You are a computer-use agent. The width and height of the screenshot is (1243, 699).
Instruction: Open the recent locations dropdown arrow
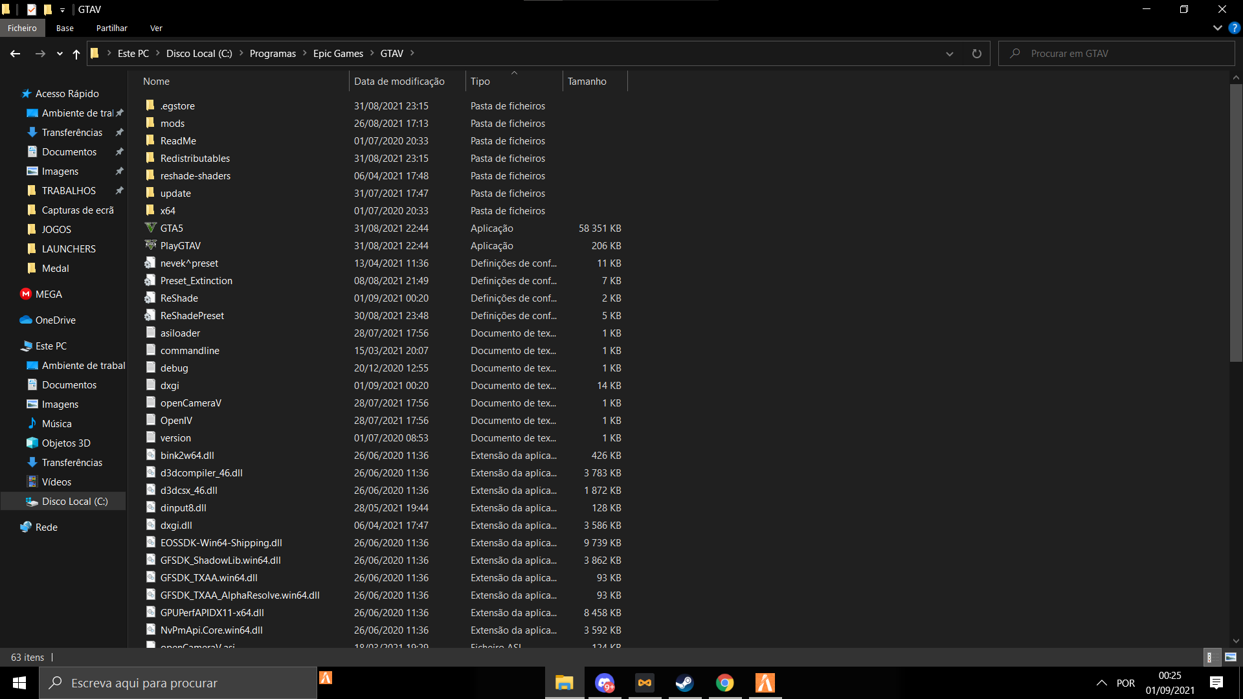tap(60, 54)
